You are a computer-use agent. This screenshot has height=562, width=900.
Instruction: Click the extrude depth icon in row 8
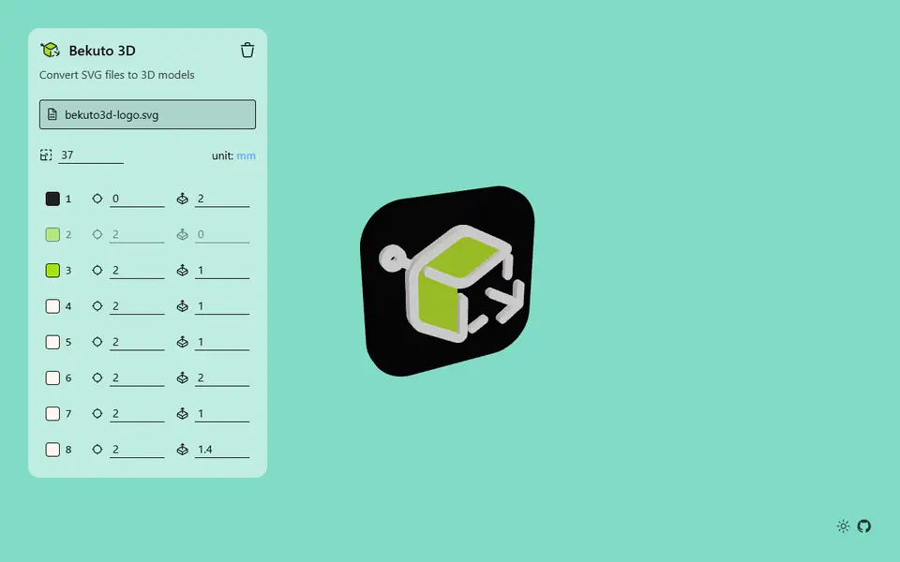tap(183, 450)
